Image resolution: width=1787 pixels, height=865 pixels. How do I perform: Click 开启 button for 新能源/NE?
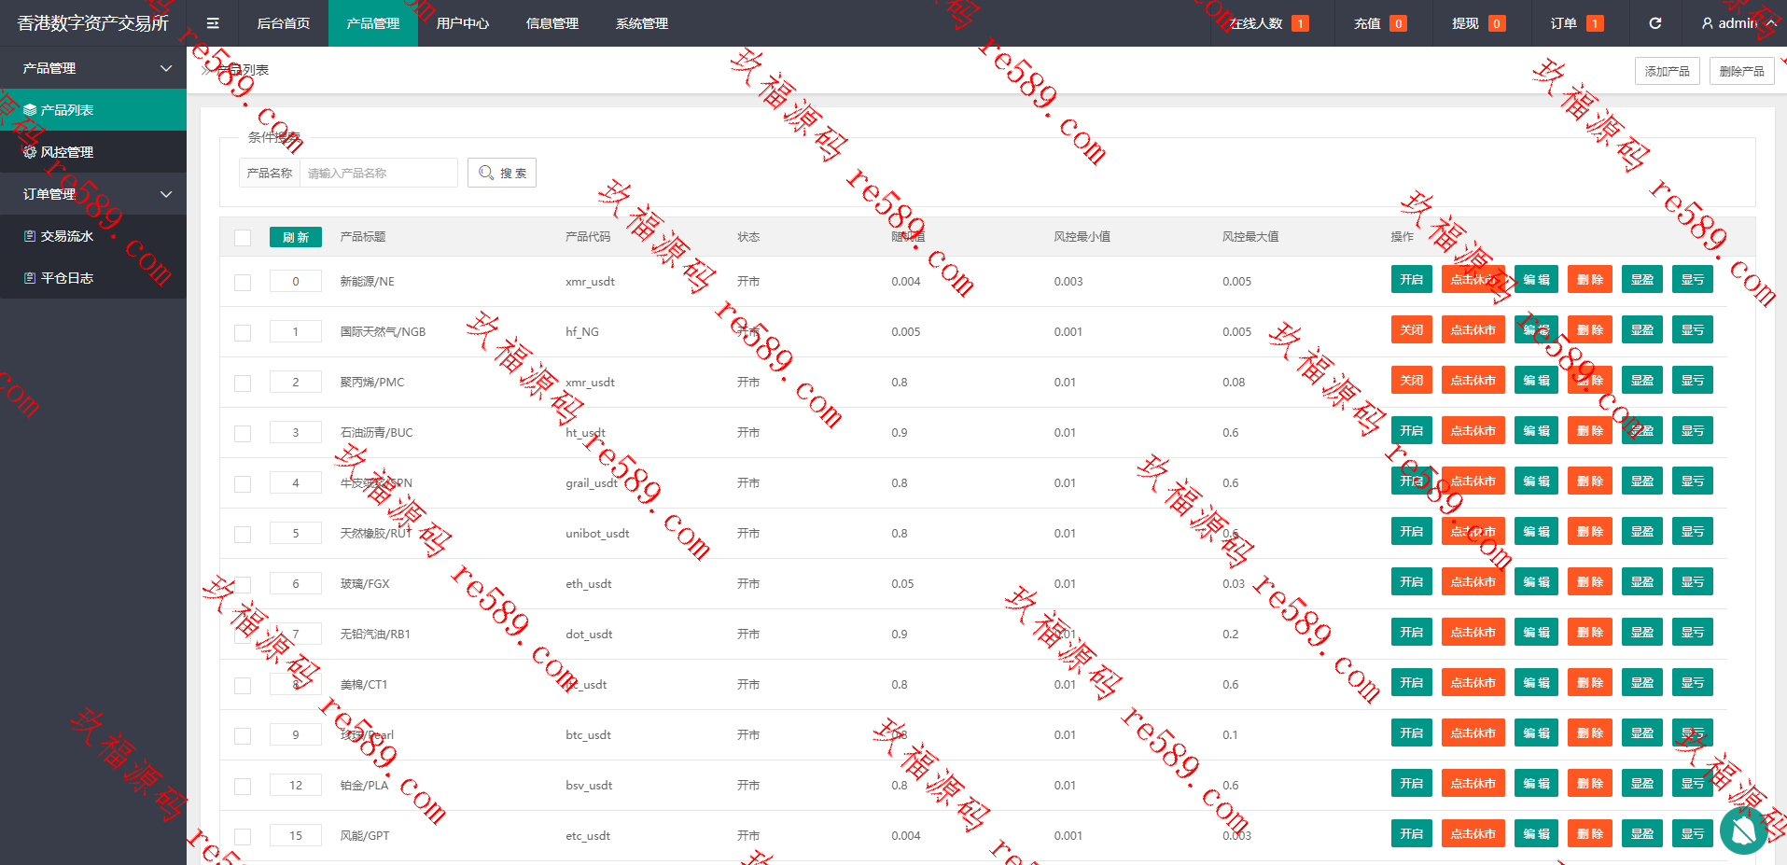(x=1412, y=280)
